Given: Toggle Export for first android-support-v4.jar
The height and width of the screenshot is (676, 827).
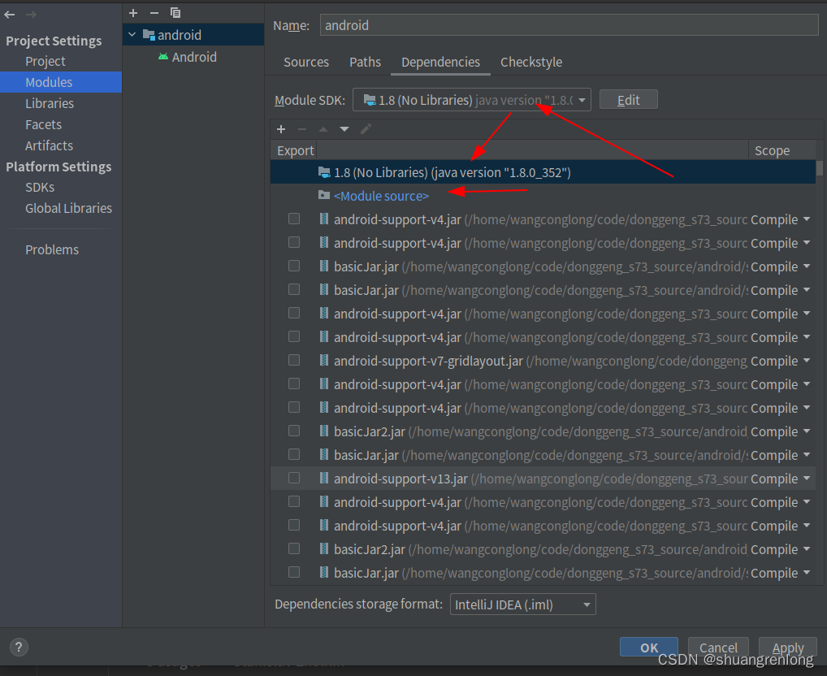Looking at the screenshot, I should click(x=294, y=219).
